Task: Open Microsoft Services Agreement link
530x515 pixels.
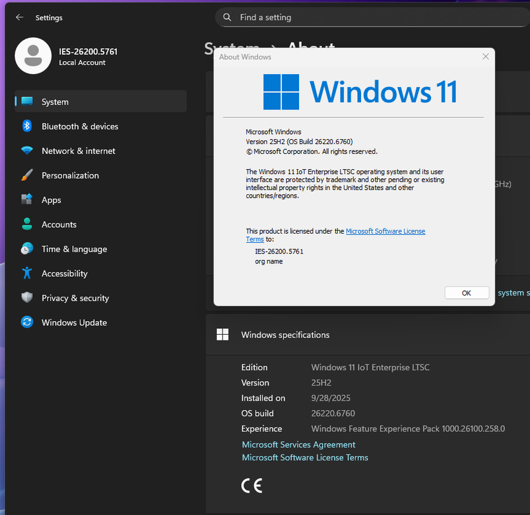Action: coord(299,444)
